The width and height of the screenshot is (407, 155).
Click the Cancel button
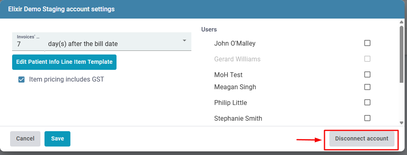[x=25, y=139]
